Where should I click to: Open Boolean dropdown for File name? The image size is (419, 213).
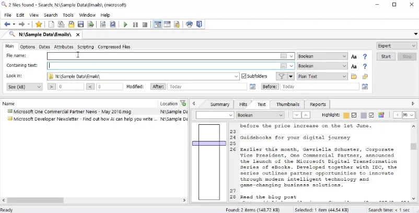[x=322, y=56]
